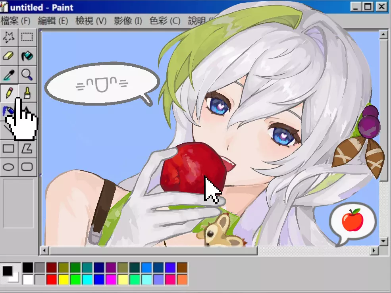Screen dimensions: 391x293
Task: Open the 檔案 (F) menu
Action: (15, 21)
